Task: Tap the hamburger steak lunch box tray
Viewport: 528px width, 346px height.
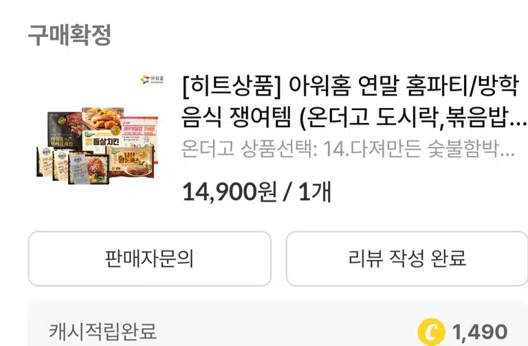Action: point(89,169)
